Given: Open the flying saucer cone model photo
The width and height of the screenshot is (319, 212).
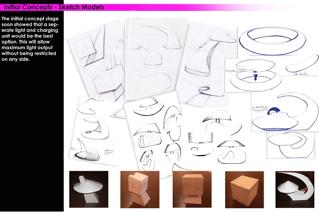Looking at the screenshot, I should (89, 189).
